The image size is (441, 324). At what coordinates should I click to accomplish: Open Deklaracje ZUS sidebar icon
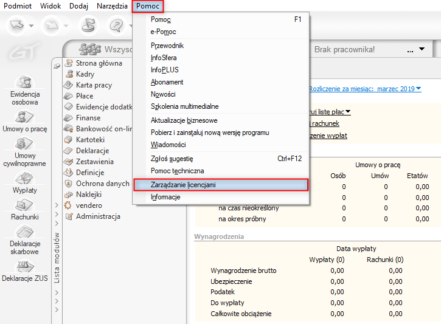pyautogui.click(x=25, y=271)
